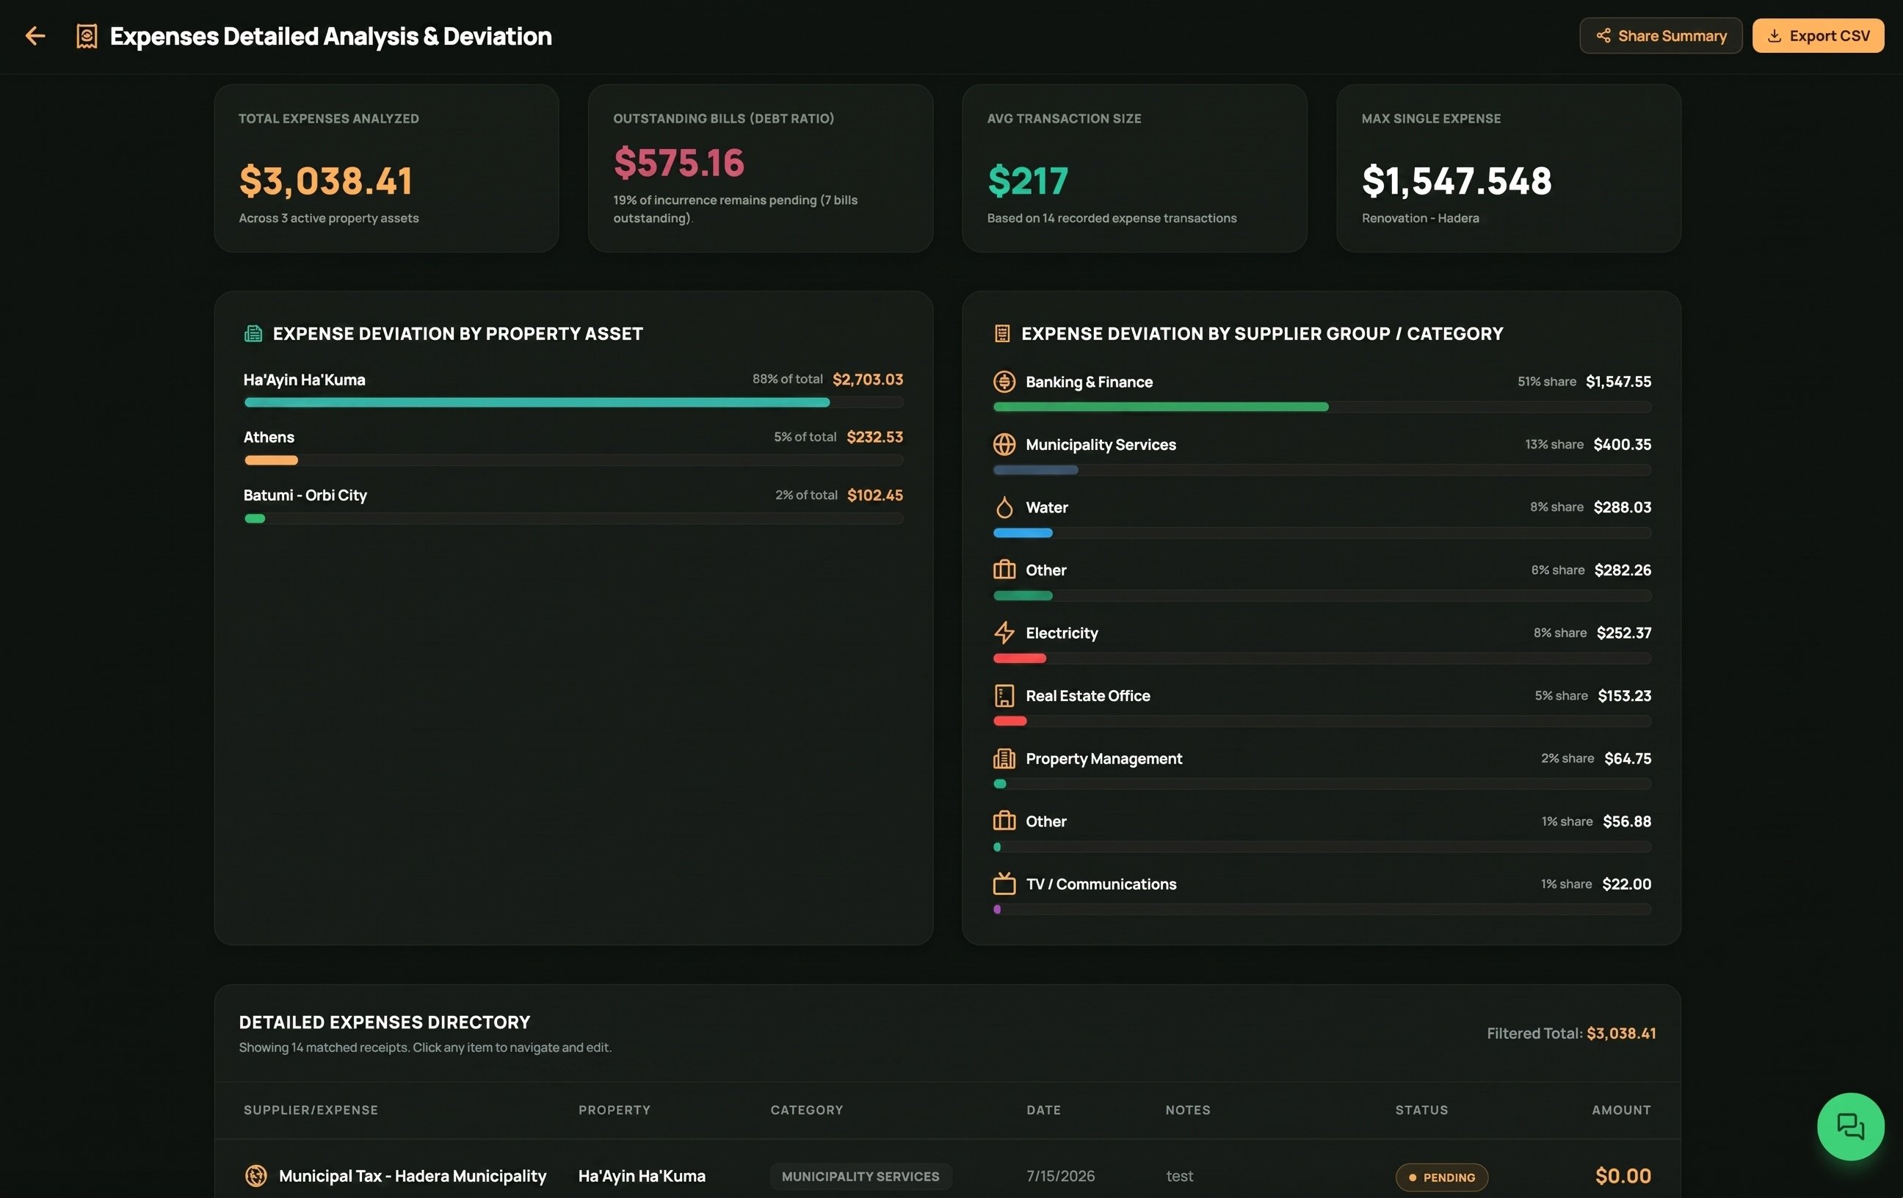Click the $400.35 Municipality Services amount
This screenshot has height=1198, width=1903.
[x=1622, y=444]
